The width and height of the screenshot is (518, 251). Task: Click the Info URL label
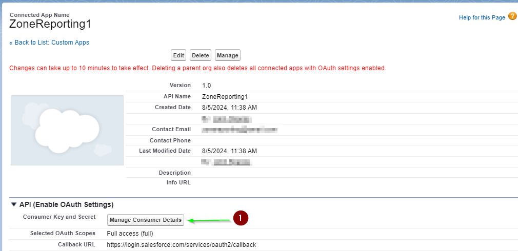[x=178, y=182]
